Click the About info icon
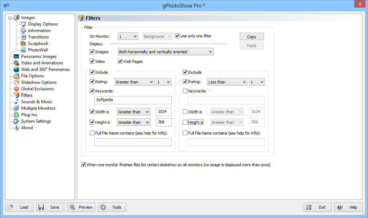 coord(17,128)
